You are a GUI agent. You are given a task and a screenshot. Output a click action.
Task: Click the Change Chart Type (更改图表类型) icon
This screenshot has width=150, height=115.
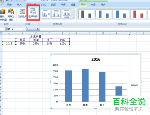(2, 11)
